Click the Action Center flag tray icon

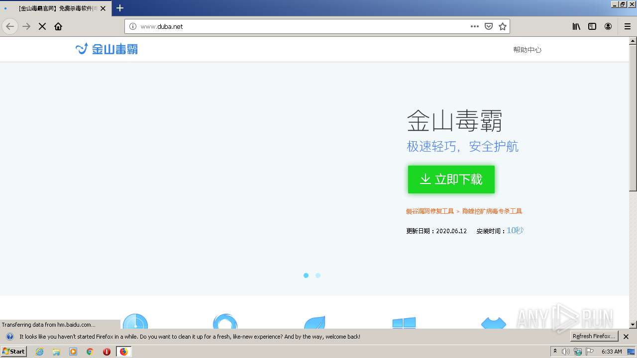(x=590, y=352)
